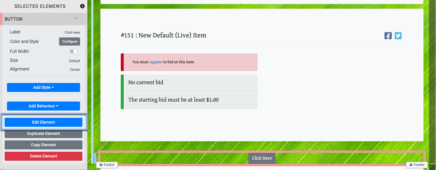
Task: Delete the selected element
Action: [x=43, y=156]
